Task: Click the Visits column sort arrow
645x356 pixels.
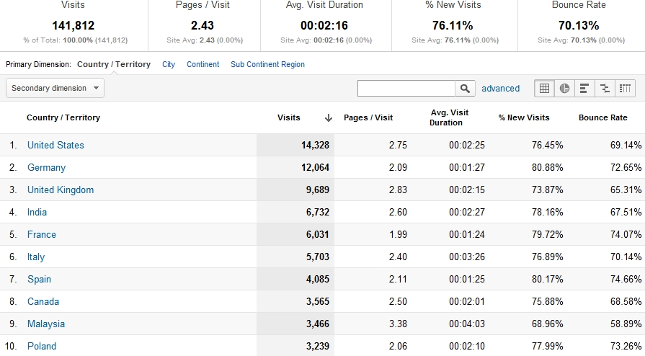Action: pyautogui.click(x=329, y=118)
